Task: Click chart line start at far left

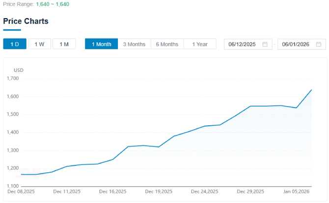Action: [21, 175]
